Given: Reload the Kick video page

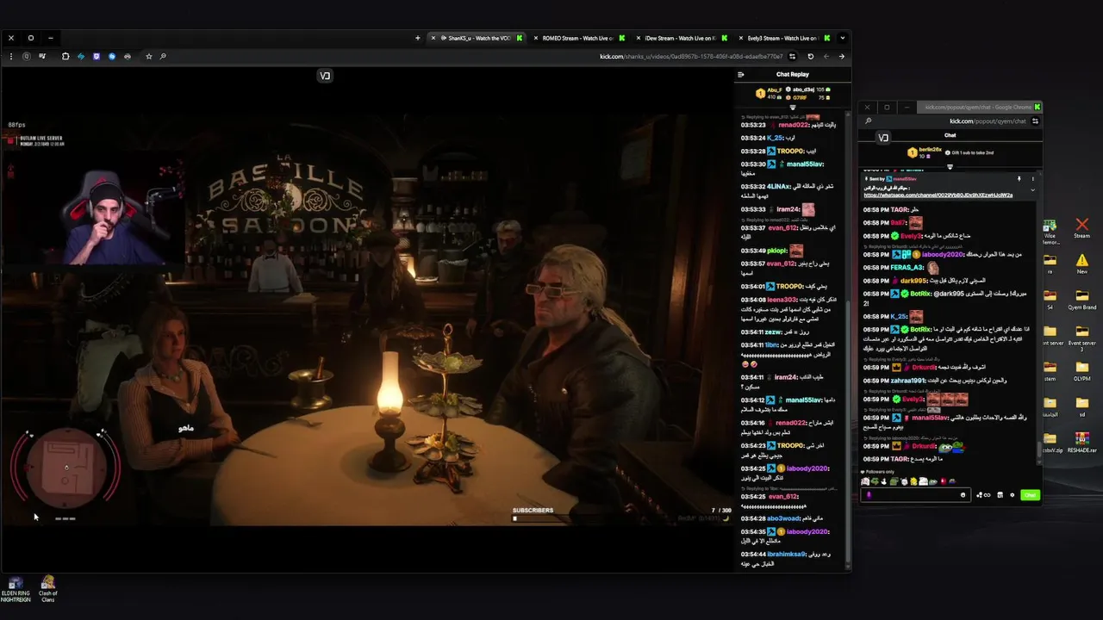Looking at the screenshot, I should point(810,56).
